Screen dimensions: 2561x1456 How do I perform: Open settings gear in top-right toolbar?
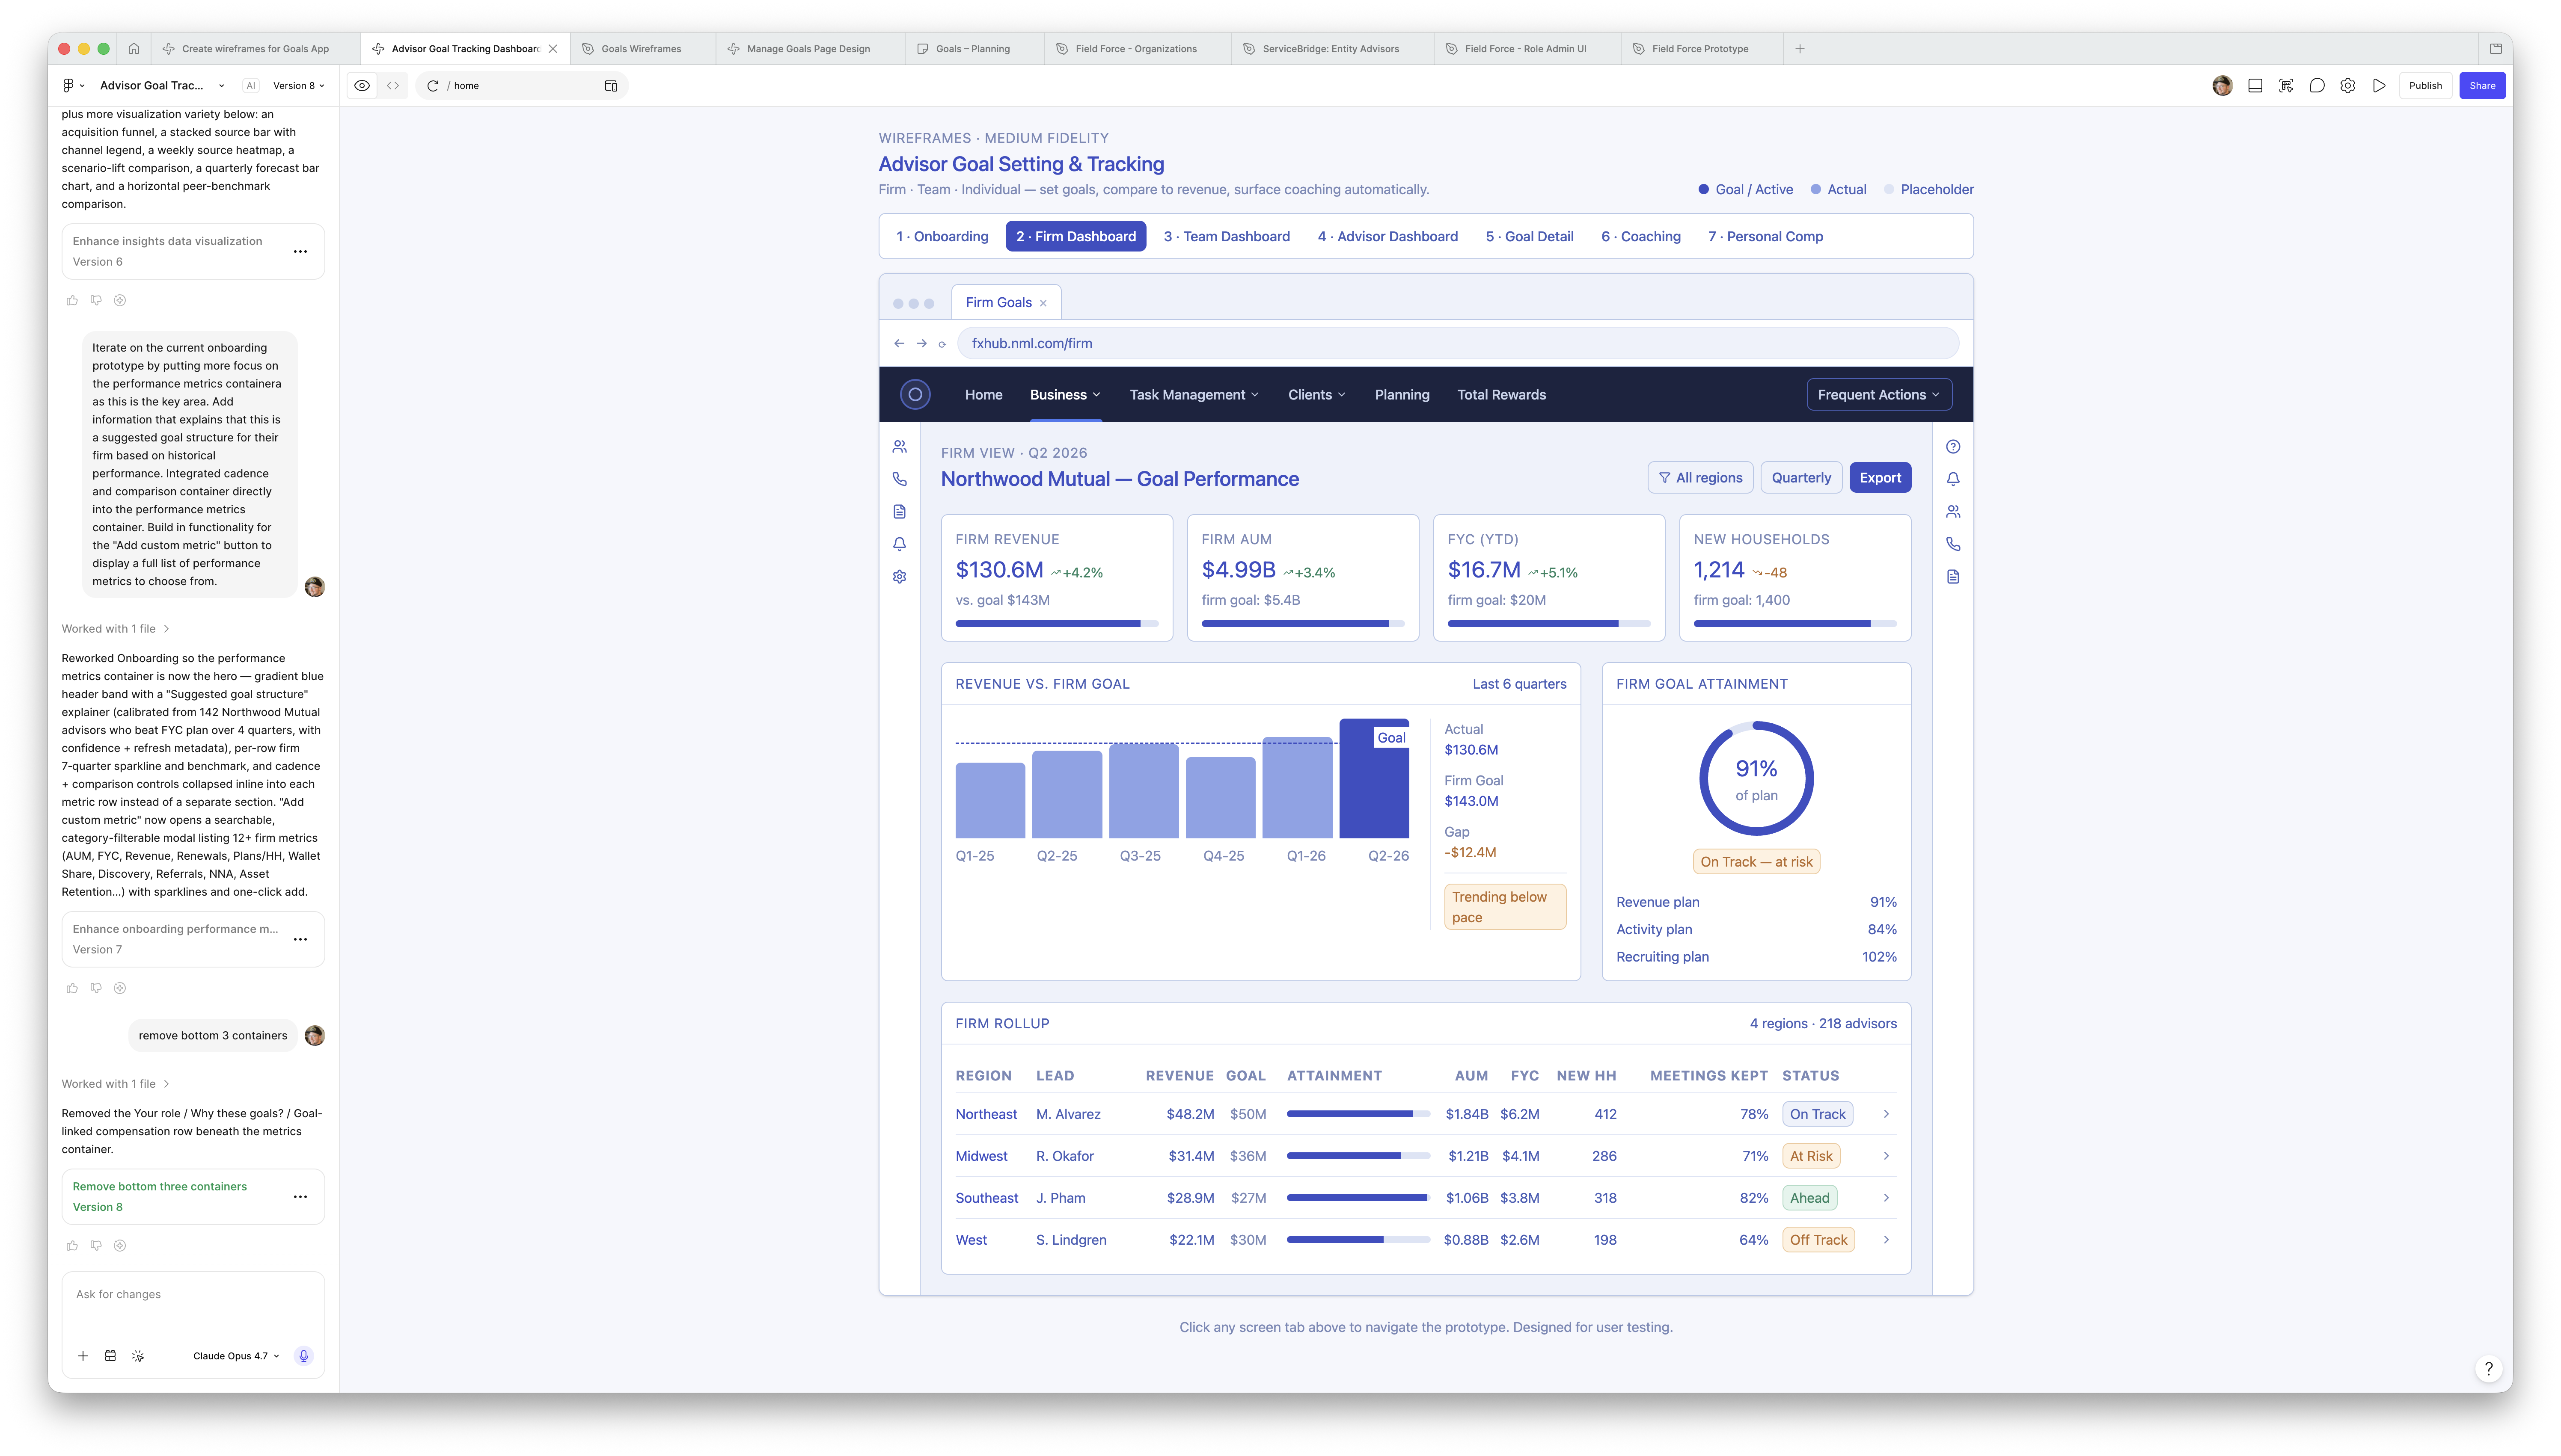[2347, 86]
